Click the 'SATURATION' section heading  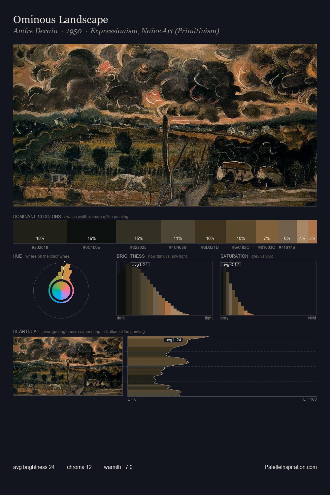click(234, 256)
